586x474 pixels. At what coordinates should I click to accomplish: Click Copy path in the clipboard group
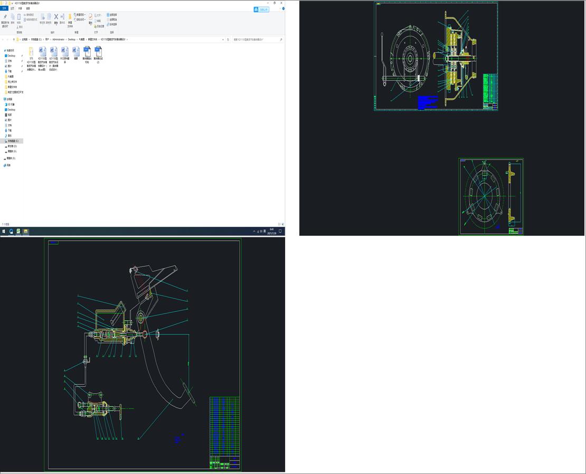(29, 15)
